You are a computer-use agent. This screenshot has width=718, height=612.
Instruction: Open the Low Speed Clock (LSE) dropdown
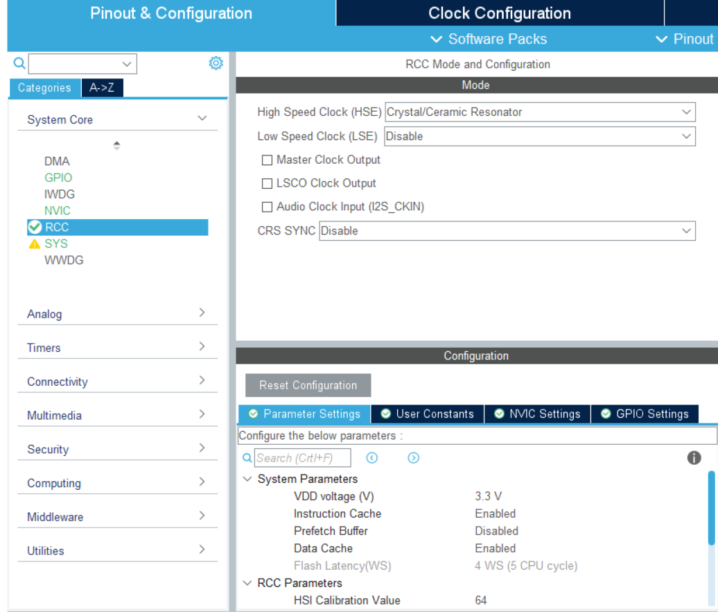pos(539,137)
